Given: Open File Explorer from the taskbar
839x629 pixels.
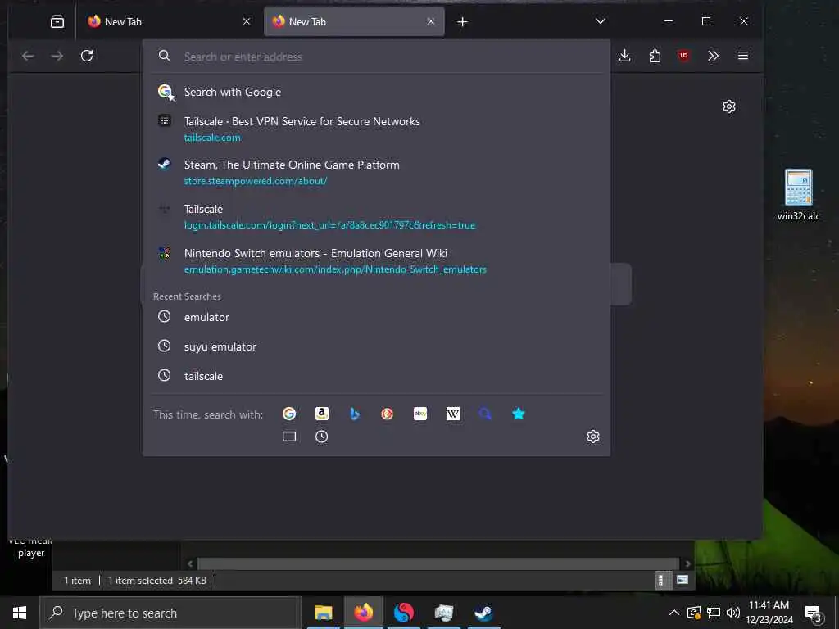Looking at the screenshot, I should pos(323,613).
